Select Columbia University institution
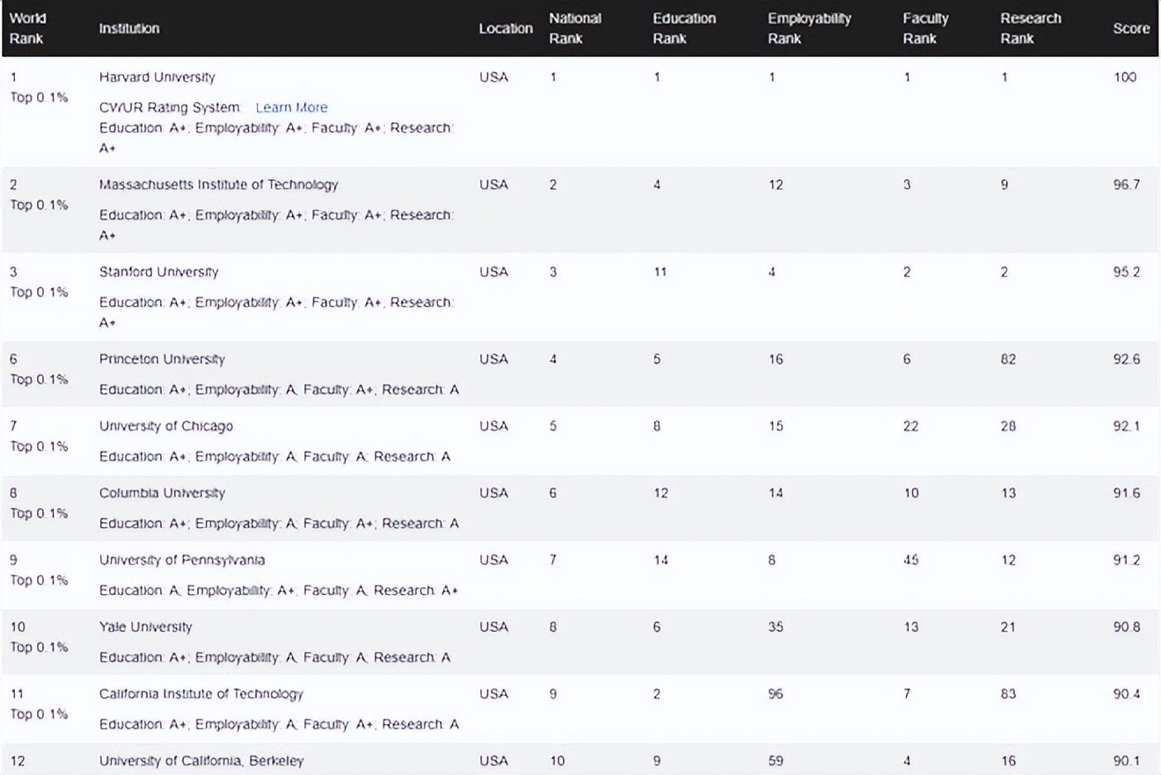Viewport: 1161px width, 775px height. (162, 493)
